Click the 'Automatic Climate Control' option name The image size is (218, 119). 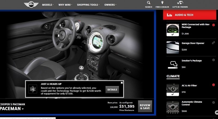coord(192,103)
